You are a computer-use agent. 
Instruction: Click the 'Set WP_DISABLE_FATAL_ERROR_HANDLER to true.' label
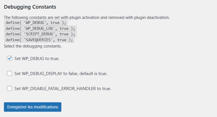pyautogui.click(x=63, y=89)
